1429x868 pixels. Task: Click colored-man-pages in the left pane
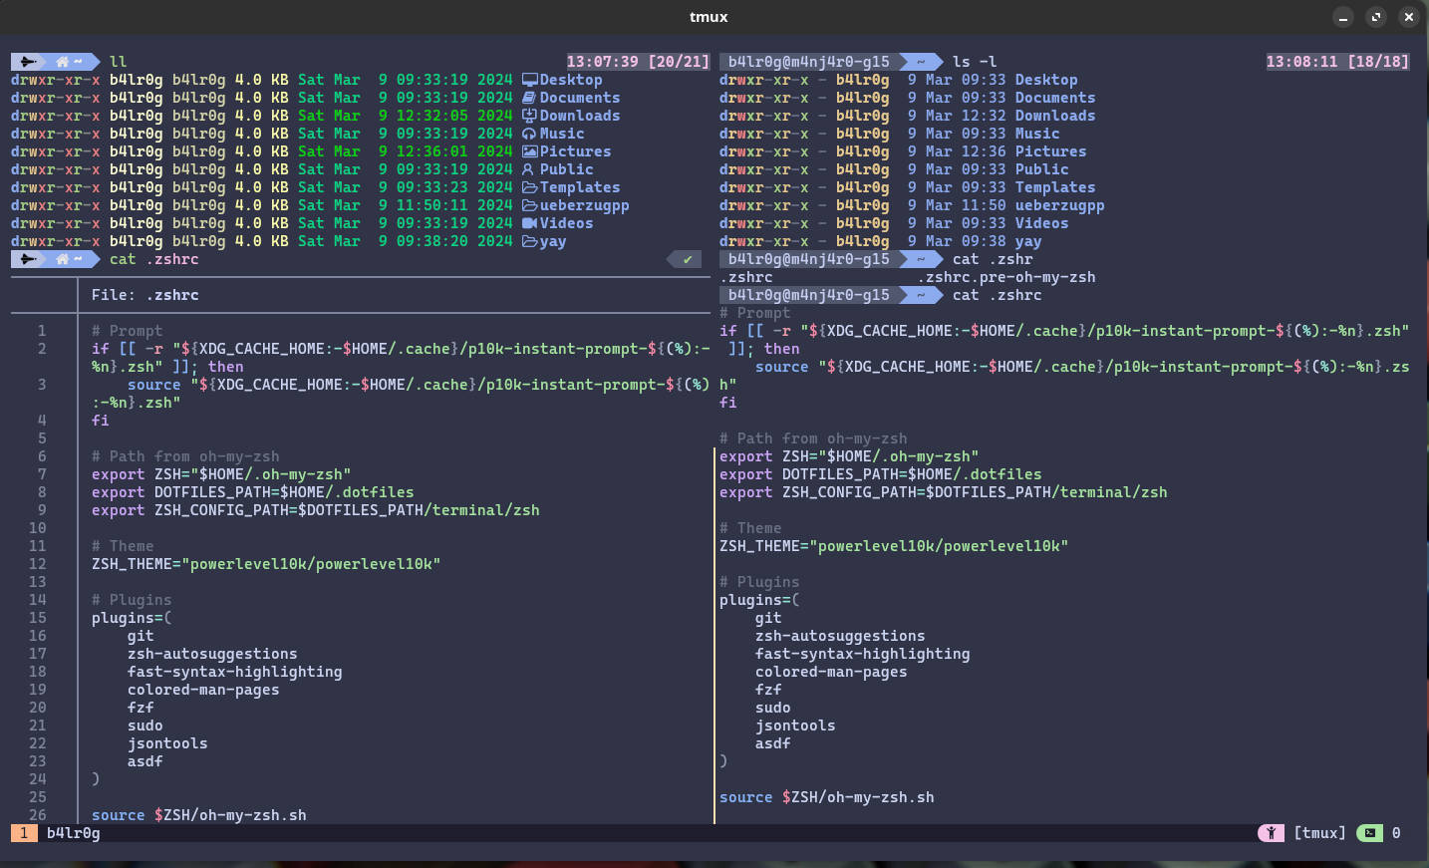203,690
